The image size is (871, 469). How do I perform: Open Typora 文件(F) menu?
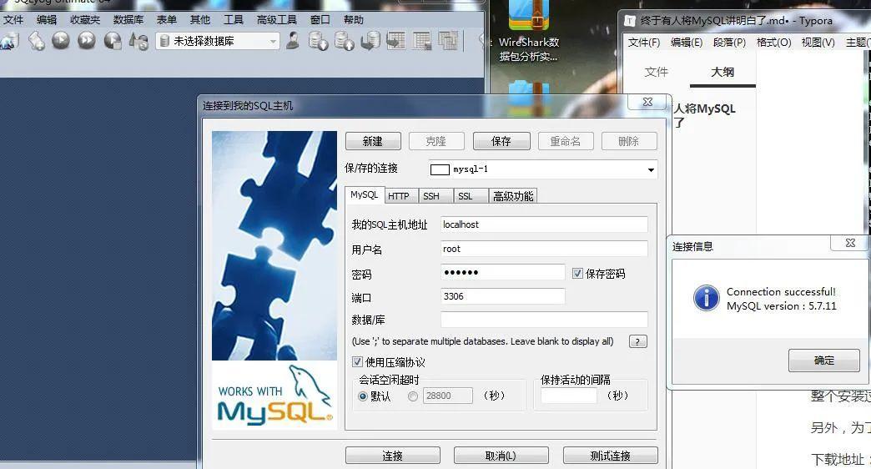[644, 43]
